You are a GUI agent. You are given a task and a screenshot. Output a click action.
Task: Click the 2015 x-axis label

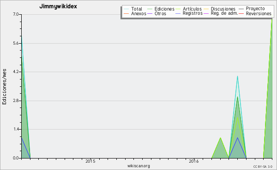click(x=90, y=161)
